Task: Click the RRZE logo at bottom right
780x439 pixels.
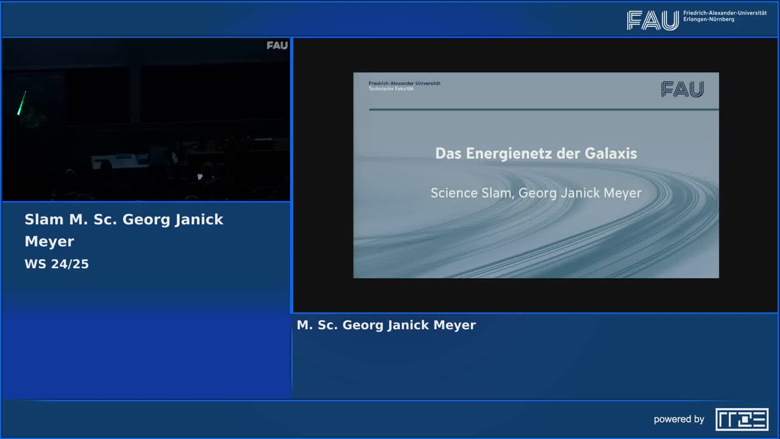Action: [x=742, y=419]
